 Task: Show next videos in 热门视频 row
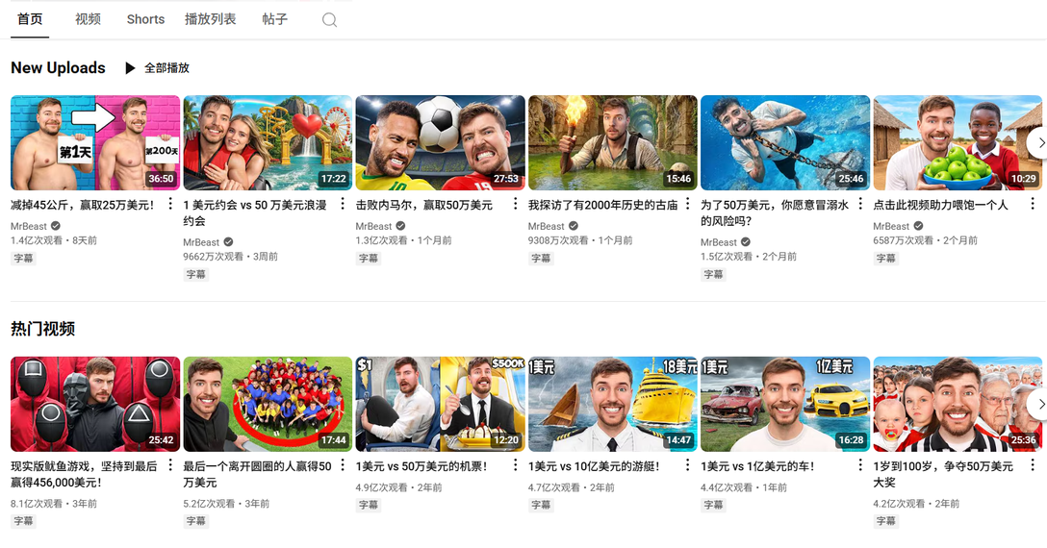click(1039, 405)
